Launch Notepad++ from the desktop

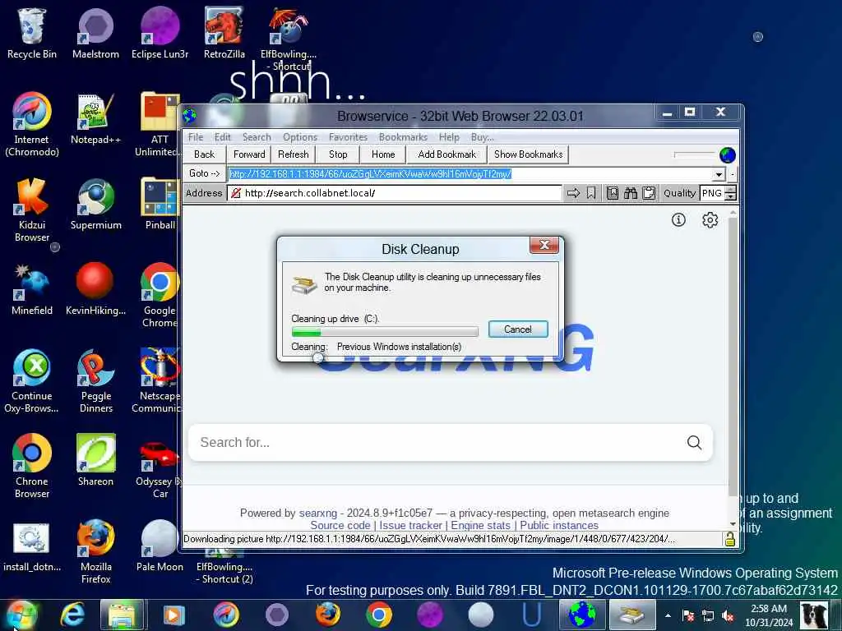coord(95,119)
